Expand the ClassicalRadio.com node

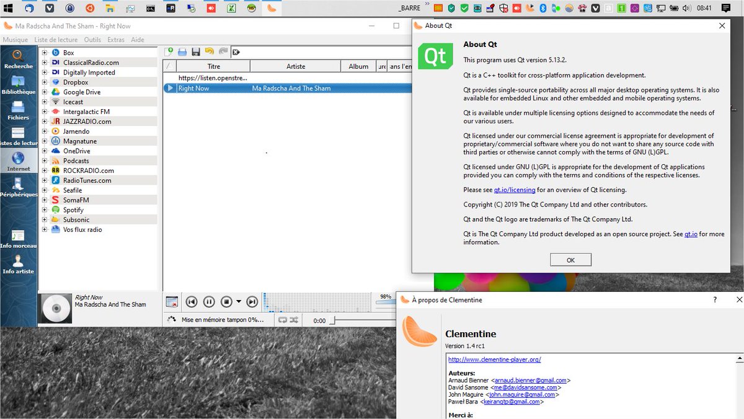(45, 63)
